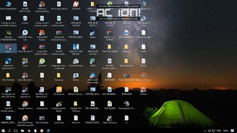Select ASIO4ALL v2 manual document
Screen dimensions: 237x133
[42, 92]
